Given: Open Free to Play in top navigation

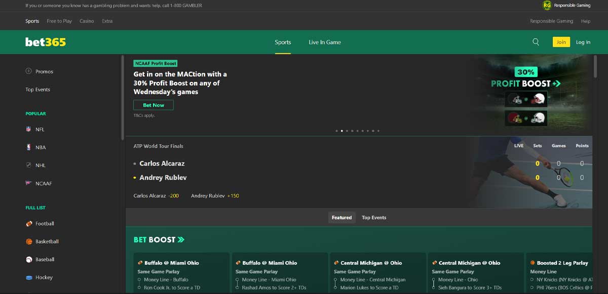Looking at the screenshot, I should pos(59,21).
